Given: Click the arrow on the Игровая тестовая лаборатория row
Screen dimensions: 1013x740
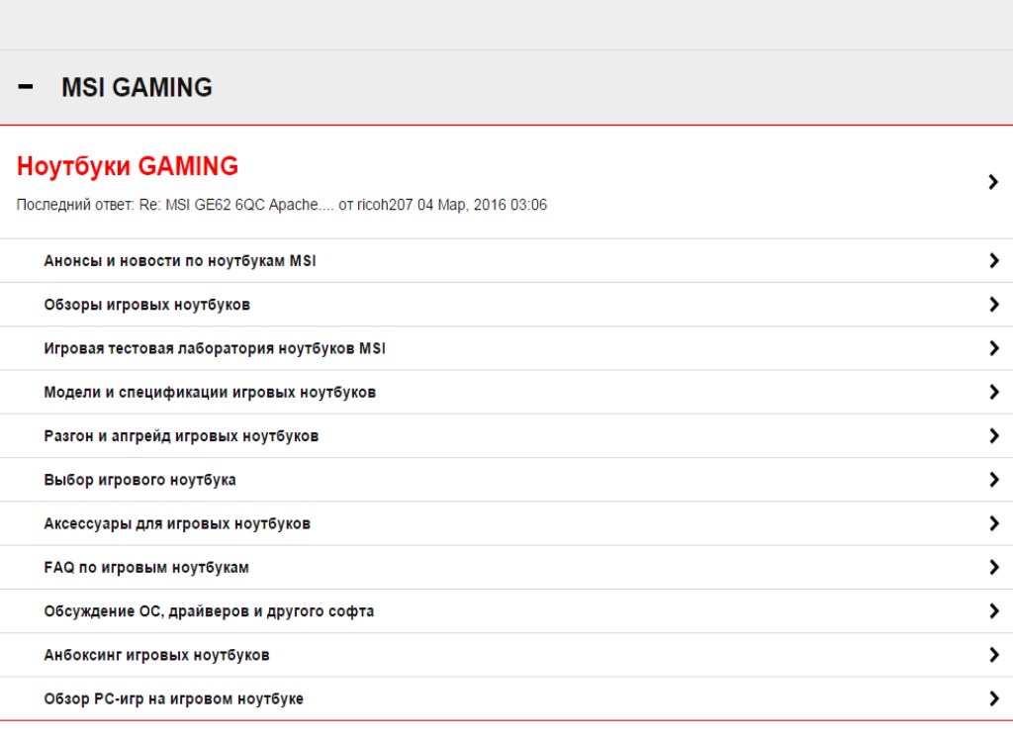Looking at the screenshot, I should tap(993, 349).
